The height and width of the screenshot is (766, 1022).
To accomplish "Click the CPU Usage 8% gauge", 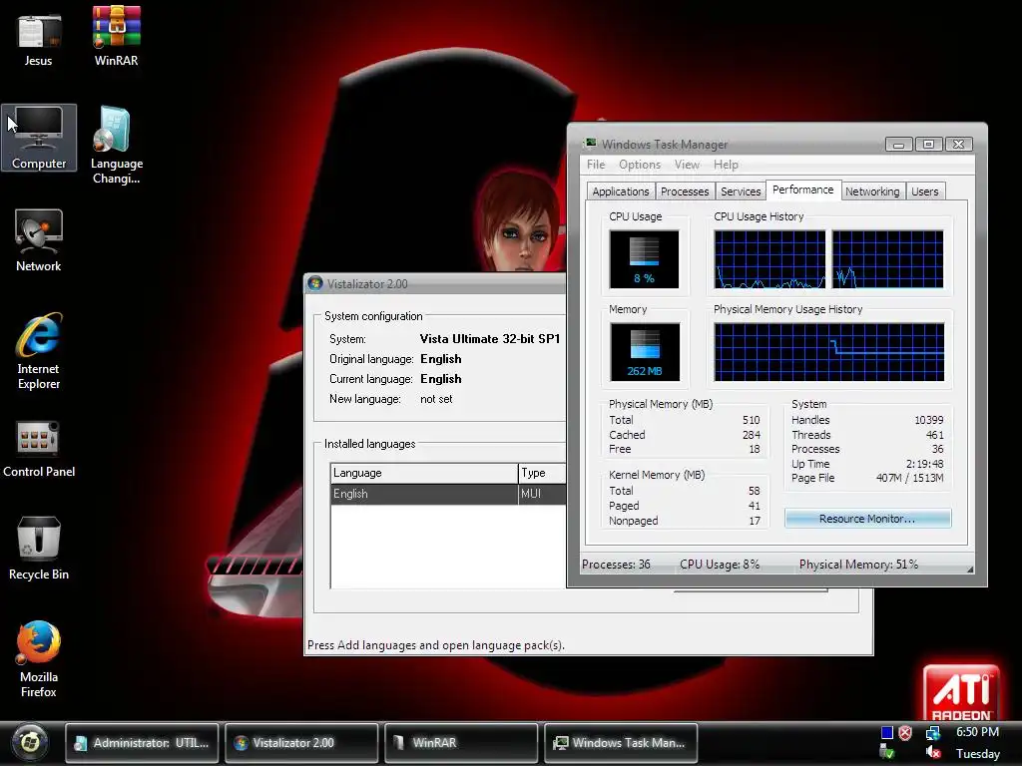I will pos(644,259).
